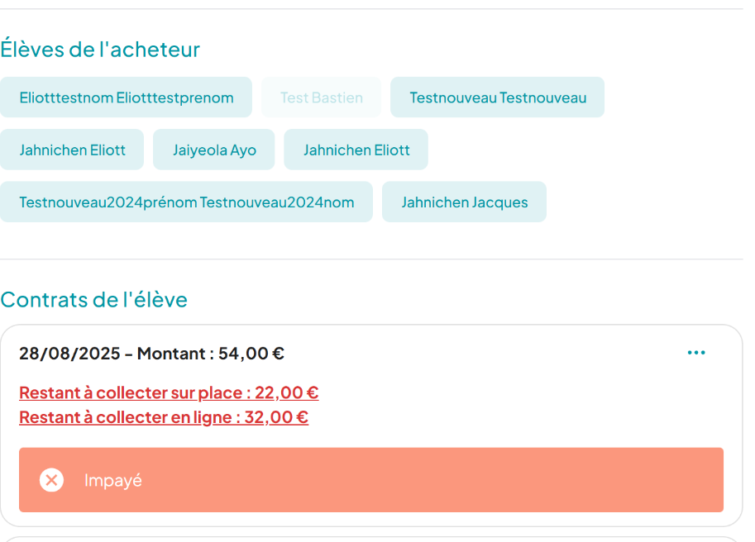
Task: Choose the Testnouveau Testnouveau student chip
Action: pos(497,97)
